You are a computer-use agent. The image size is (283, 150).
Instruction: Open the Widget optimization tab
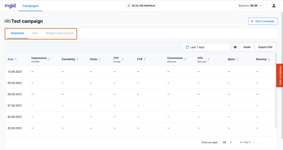click(x=60, y=33)
